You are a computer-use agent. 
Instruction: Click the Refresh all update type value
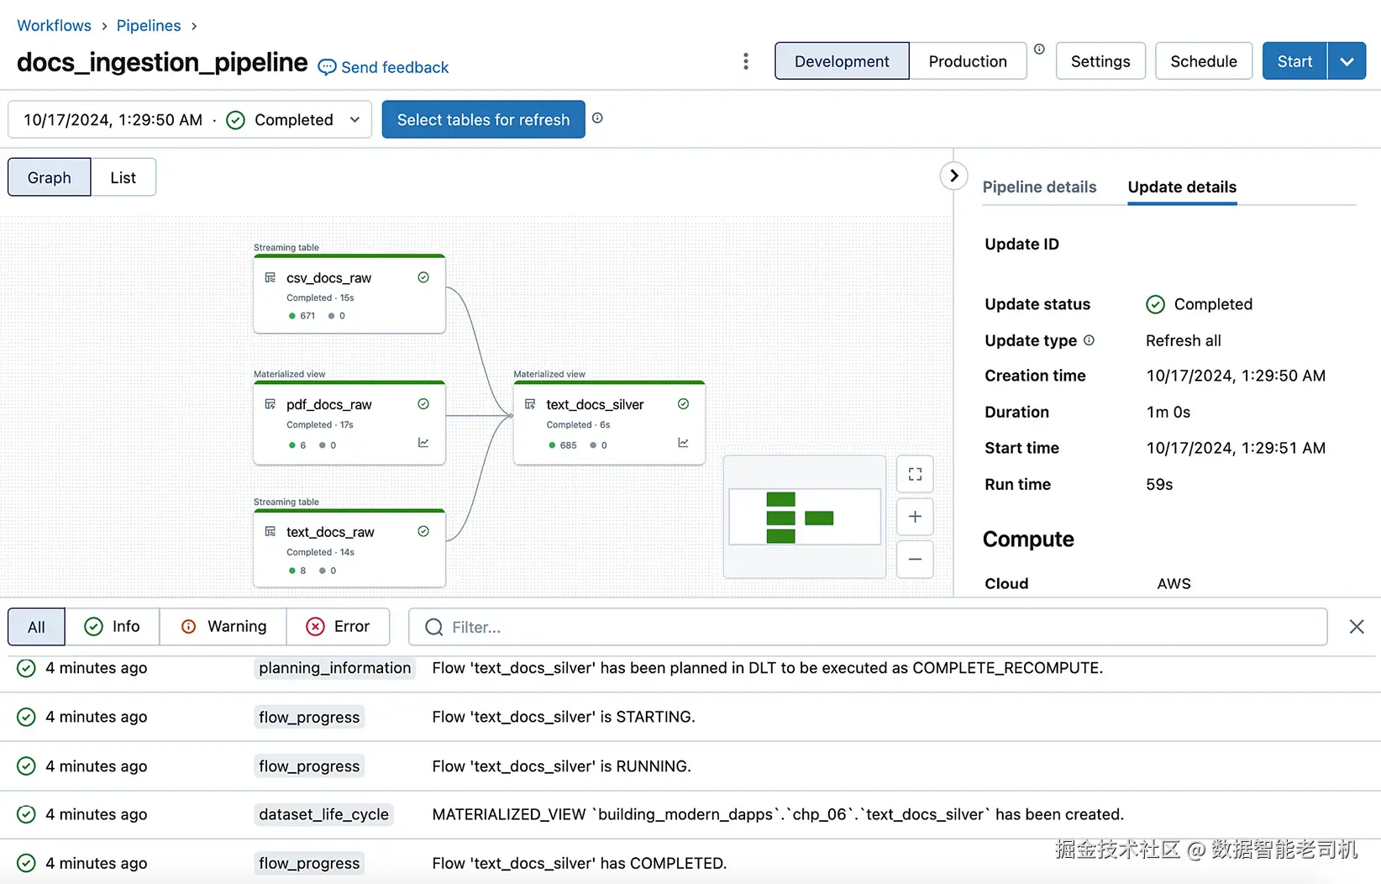[x=1184, y=340]
